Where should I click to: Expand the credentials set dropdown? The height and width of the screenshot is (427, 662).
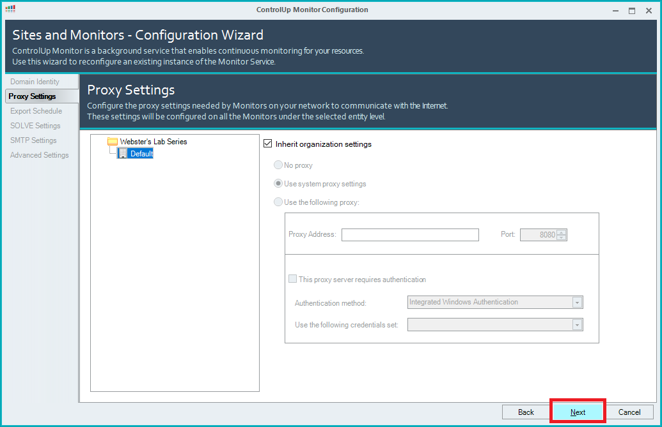tap(577, 325)
